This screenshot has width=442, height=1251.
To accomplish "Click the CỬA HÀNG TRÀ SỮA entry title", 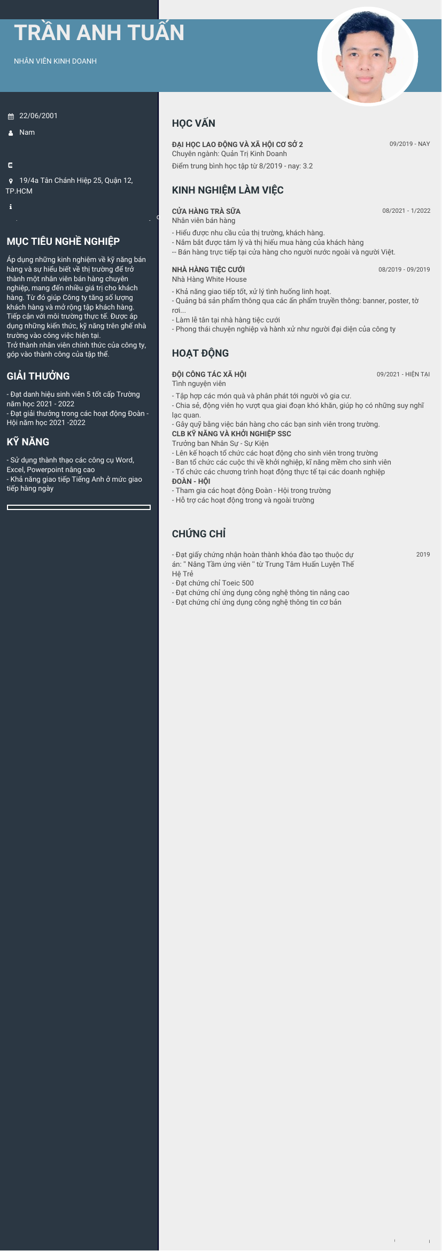I will (x=206, y=211).
